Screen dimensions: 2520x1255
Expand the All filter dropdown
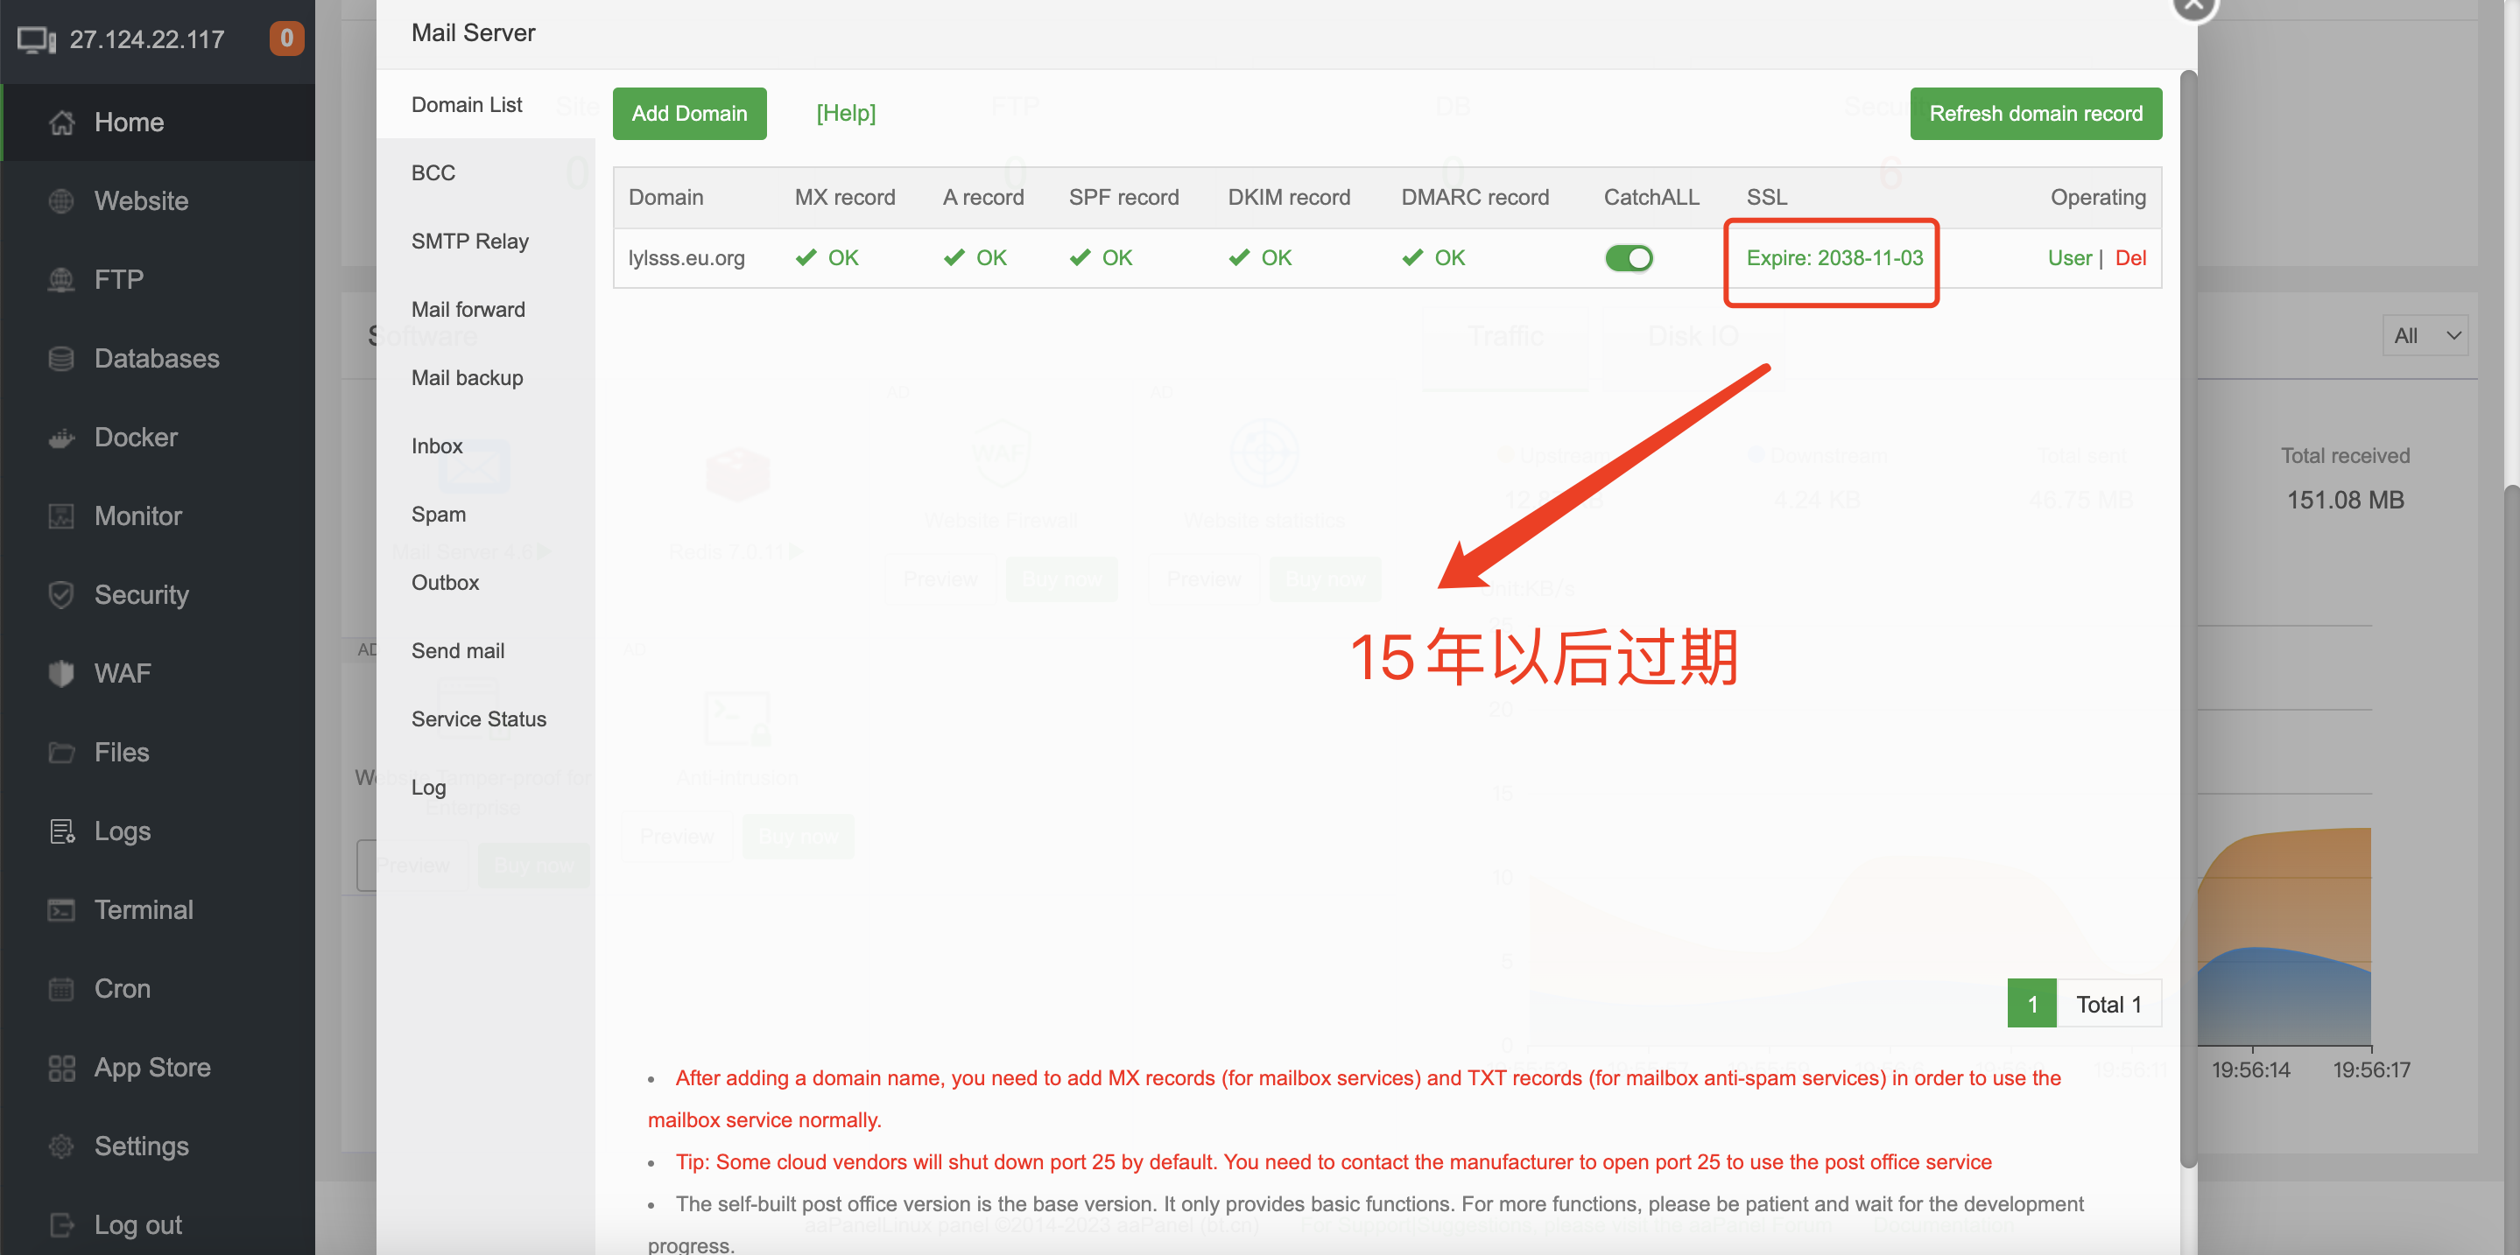click(x=2425, y=336)
